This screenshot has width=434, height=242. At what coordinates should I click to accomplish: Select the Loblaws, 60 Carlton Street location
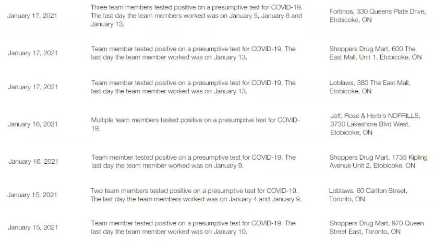pyautogui.click(x=368, y=195)
